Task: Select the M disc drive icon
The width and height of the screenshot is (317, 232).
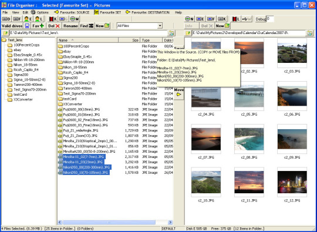Action: [75, 19]
